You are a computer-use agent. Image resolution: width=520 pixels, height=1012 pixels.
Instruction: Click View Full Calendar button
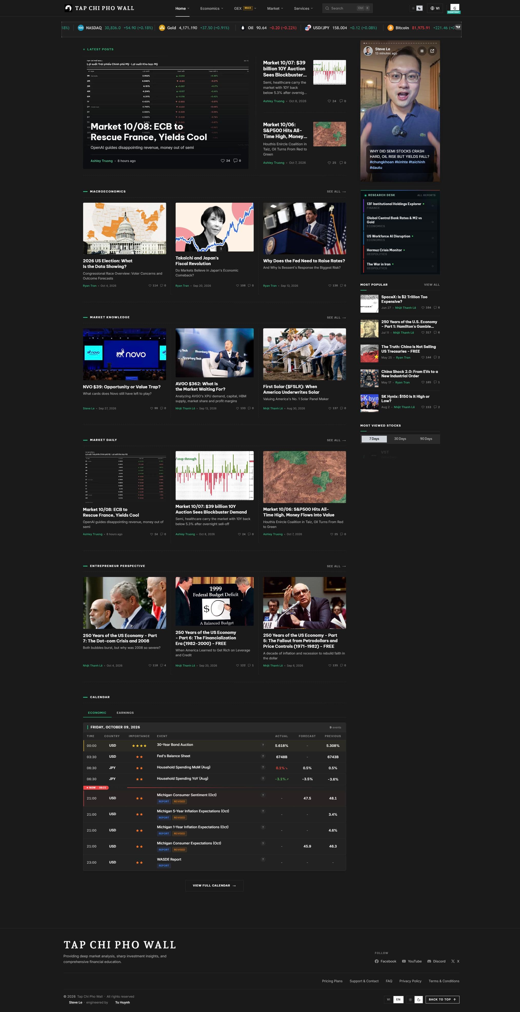click(214, 885)
